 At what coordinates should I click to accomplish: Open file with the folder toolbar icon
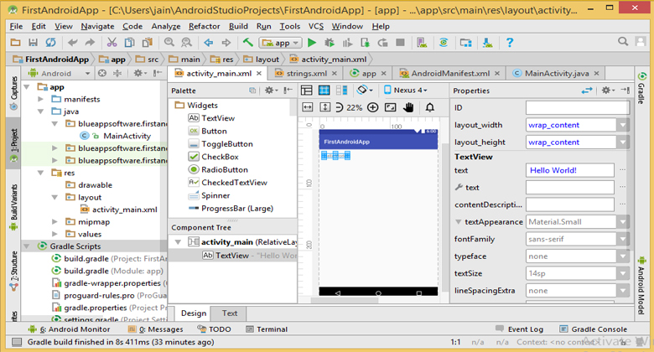pyautogui.click(x=15, y=43)
